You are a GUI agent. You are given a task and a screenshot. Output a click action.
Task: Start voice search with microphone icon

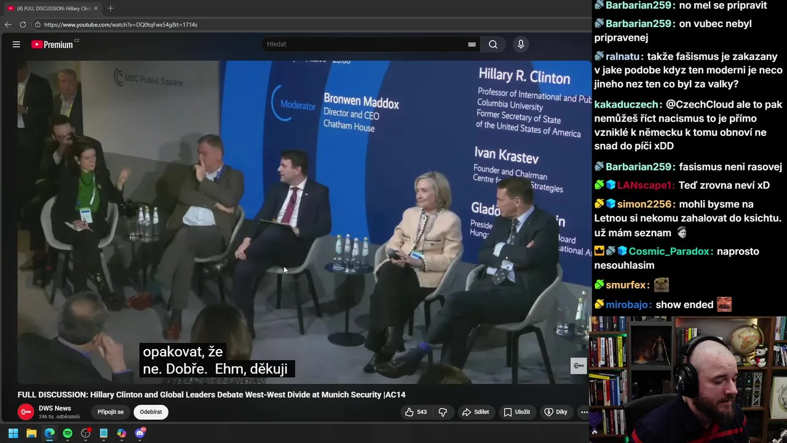[x=521, y=44]
